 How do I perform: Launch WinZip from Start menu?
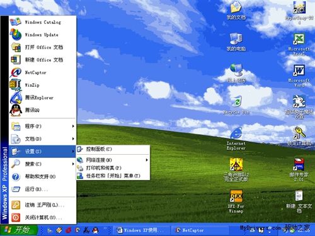click(x=42, y=85)
